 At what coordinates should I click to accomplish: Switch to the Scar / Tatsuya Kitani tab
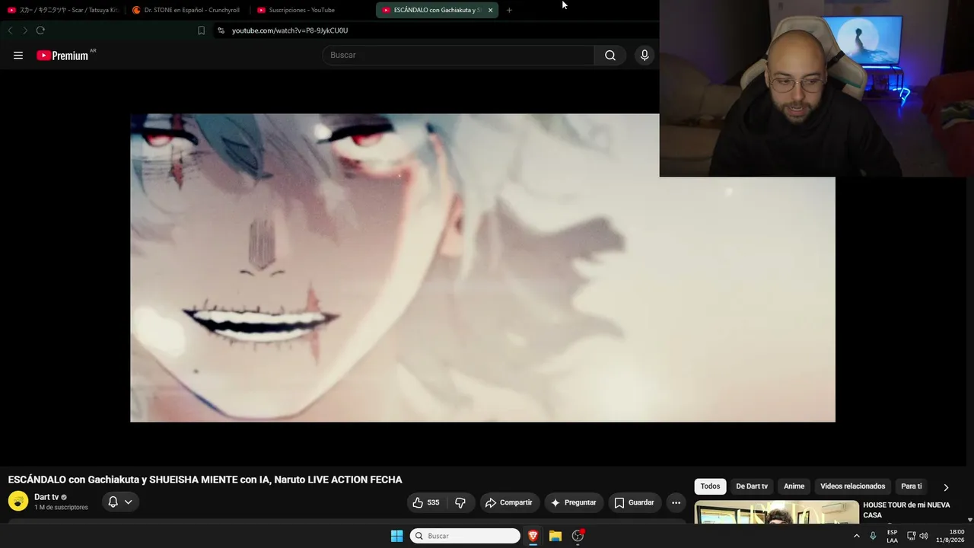(x=63, y=10)
